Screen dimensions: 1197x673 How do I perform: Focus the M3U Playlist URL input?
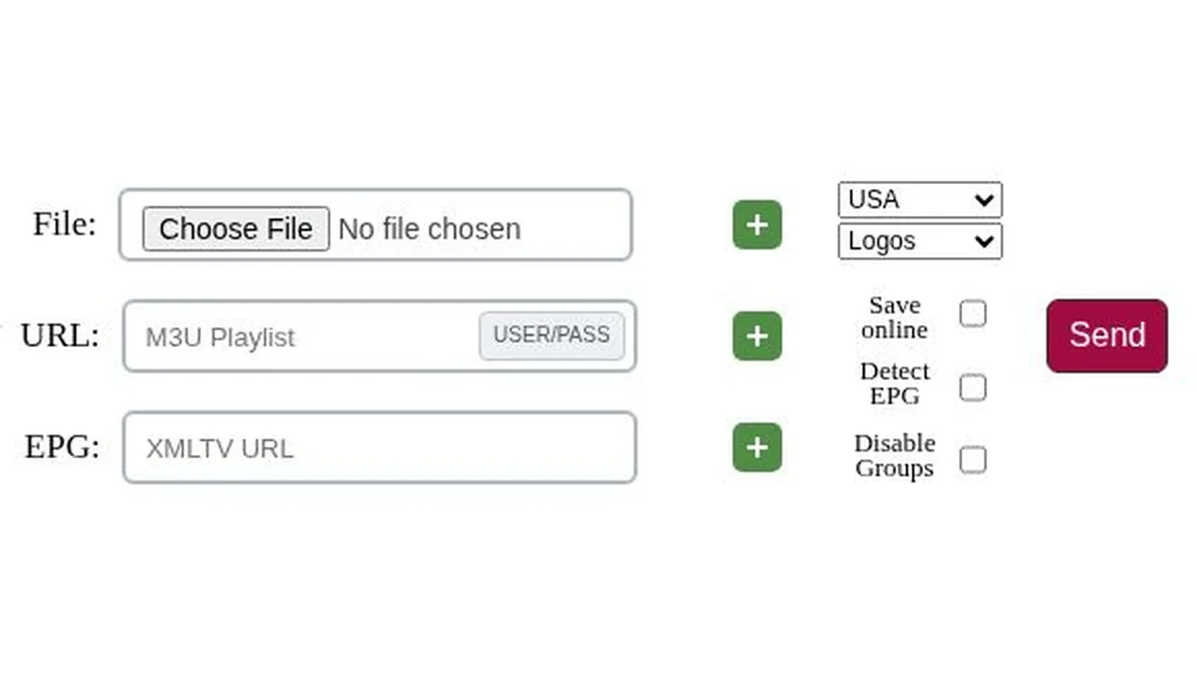(301, 336)
